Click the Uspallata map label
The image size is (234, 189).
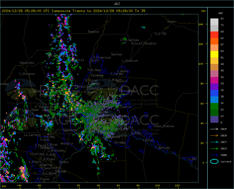pos(27,63)
